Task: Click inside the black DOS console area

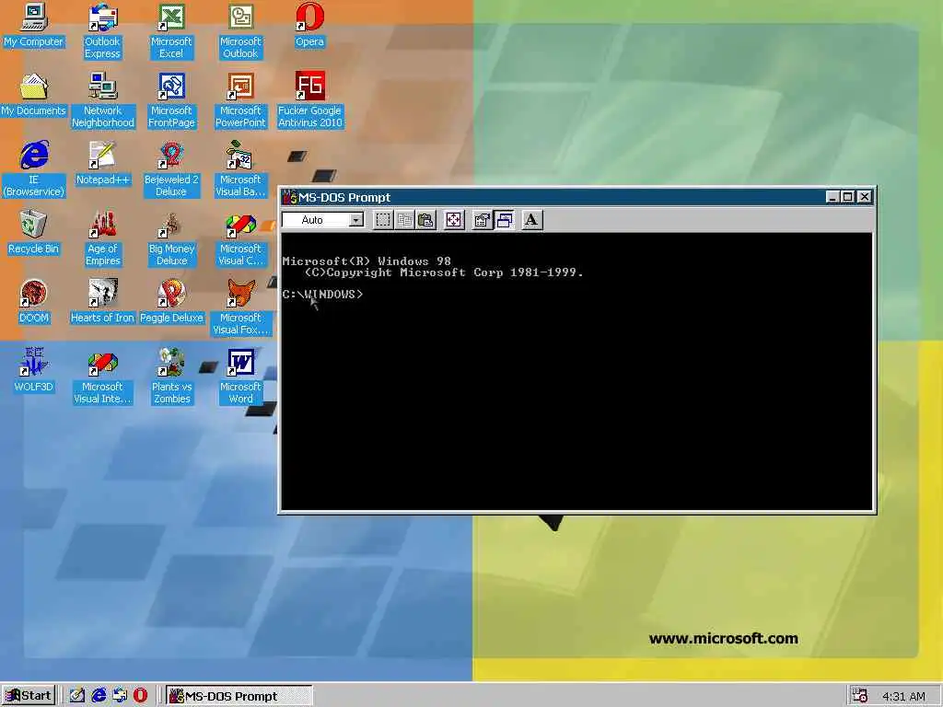Action: pyautogui.click(x=576, y=372)
